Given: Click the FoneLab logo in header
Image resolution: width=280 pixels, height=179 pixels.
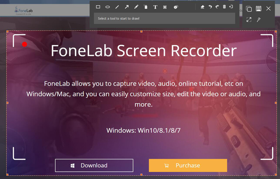Looking at the screenshot, I should point(24,10).
